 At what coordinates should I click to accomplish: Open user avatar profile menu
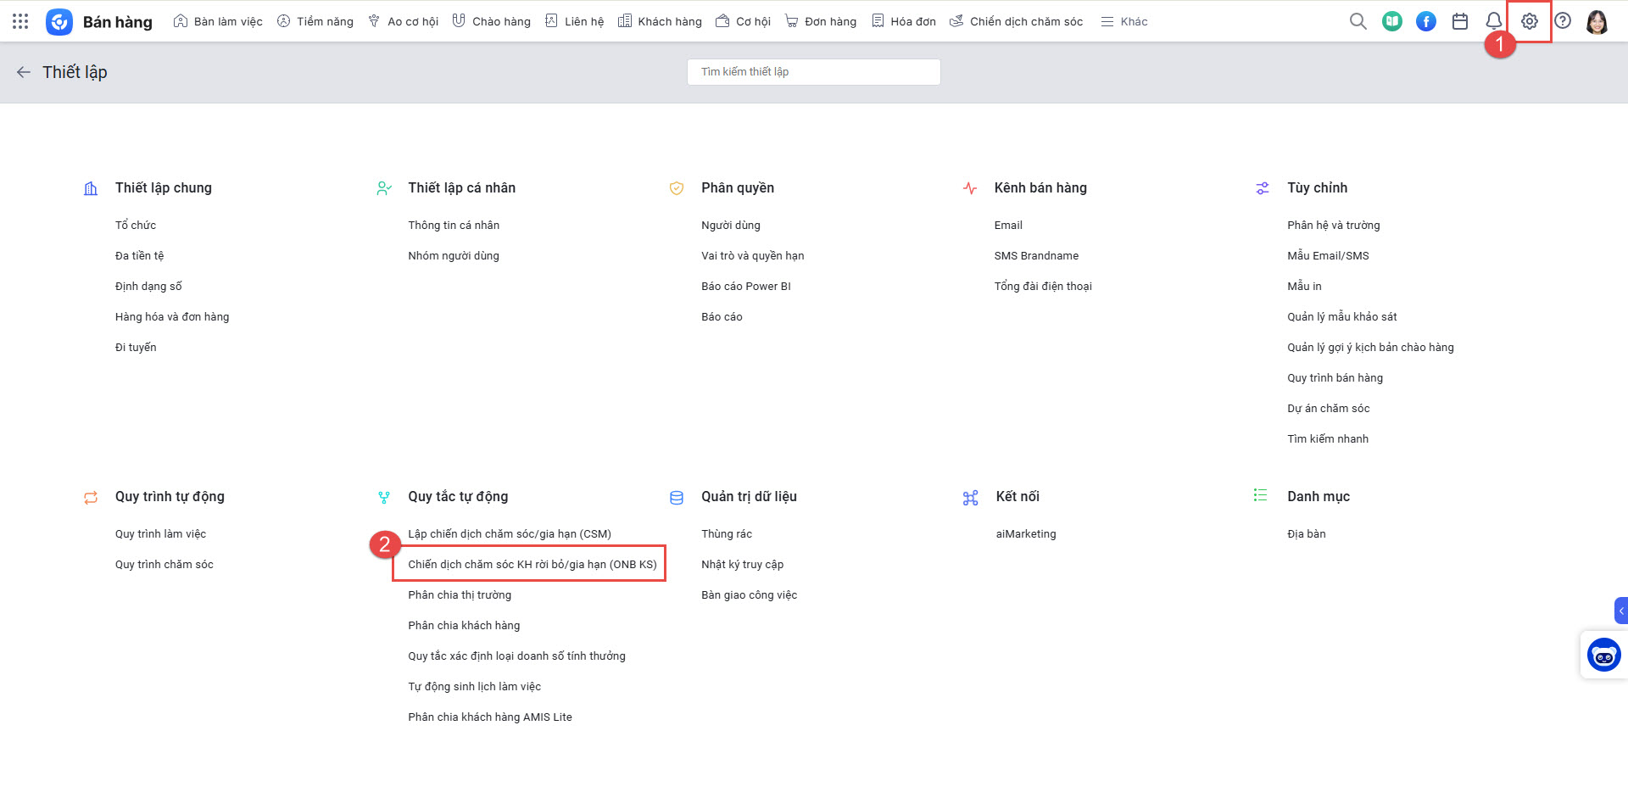point(1597,21)
